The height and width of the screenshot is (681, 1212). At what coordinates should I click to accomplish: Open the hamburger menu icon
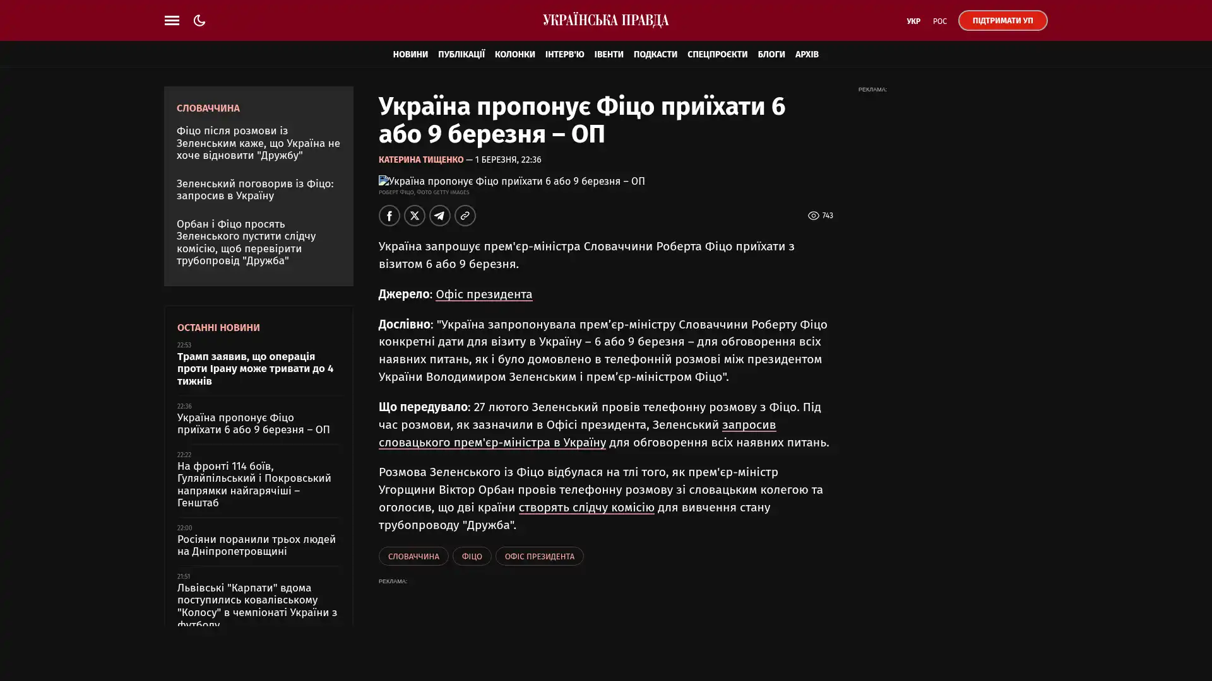click(172, 20)
